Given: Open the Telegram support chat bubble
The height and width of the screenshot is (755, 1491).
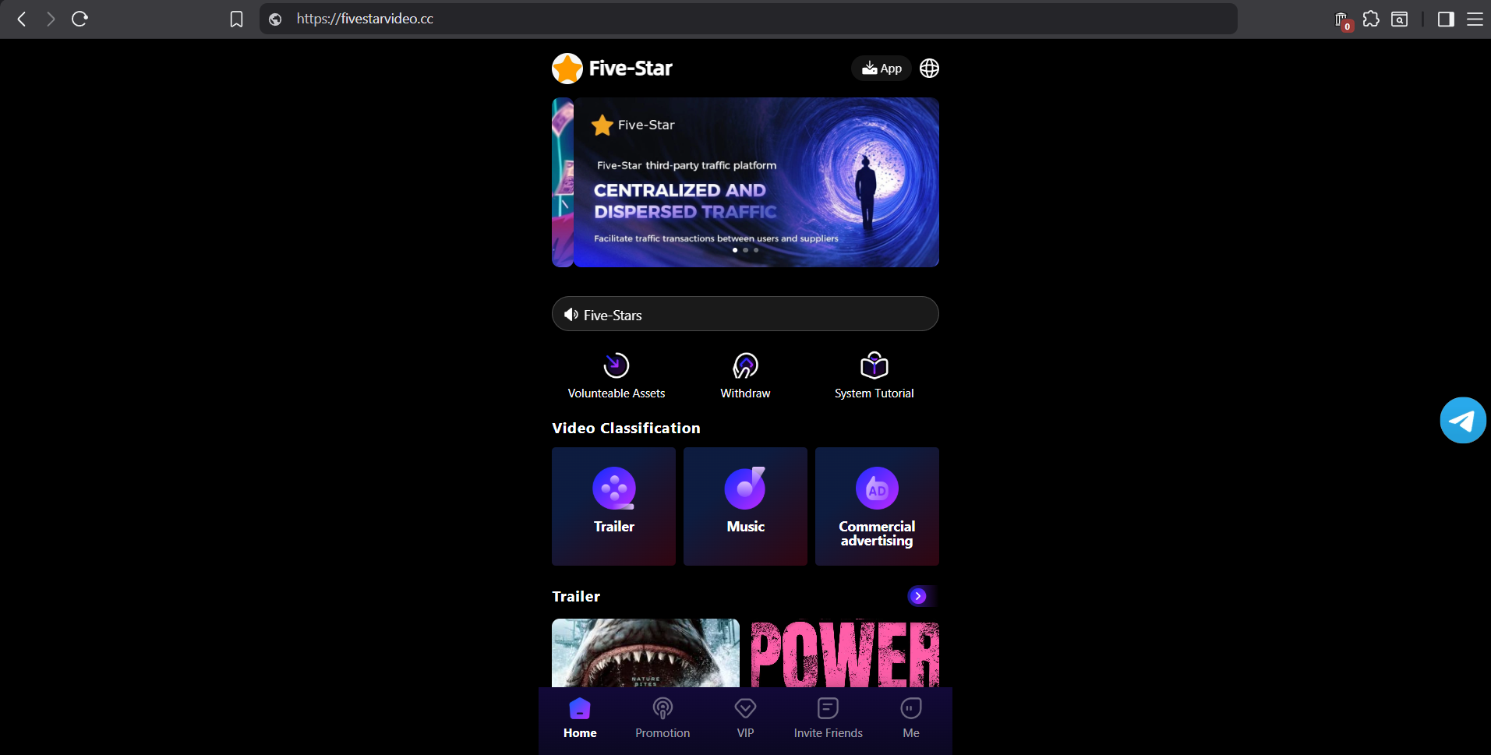Looking at the screenshot, I should [x=1462, y=420].
